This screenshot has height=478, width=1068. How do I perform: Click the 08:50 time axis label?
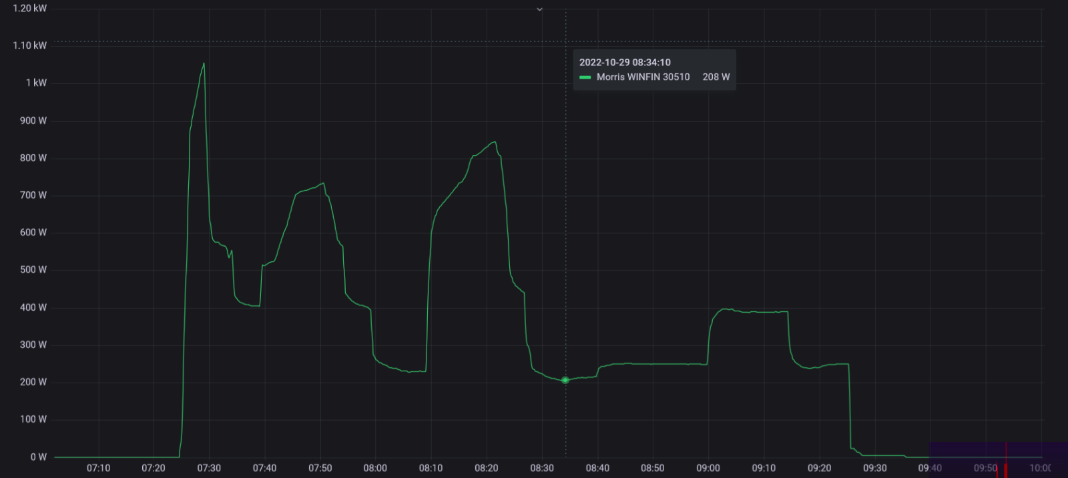click(653, 468)
